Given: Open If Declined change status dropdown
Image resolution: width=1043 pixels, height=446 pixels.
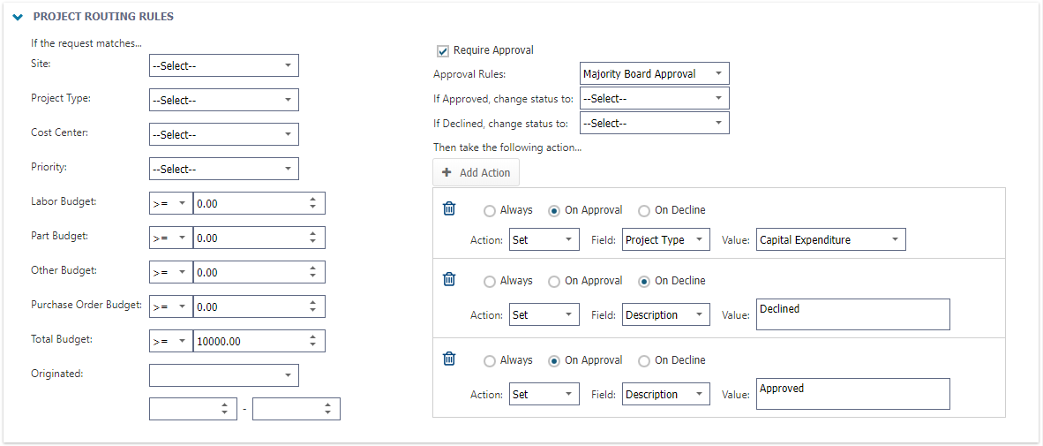Looking at the screenshot, I should point(655,124).
